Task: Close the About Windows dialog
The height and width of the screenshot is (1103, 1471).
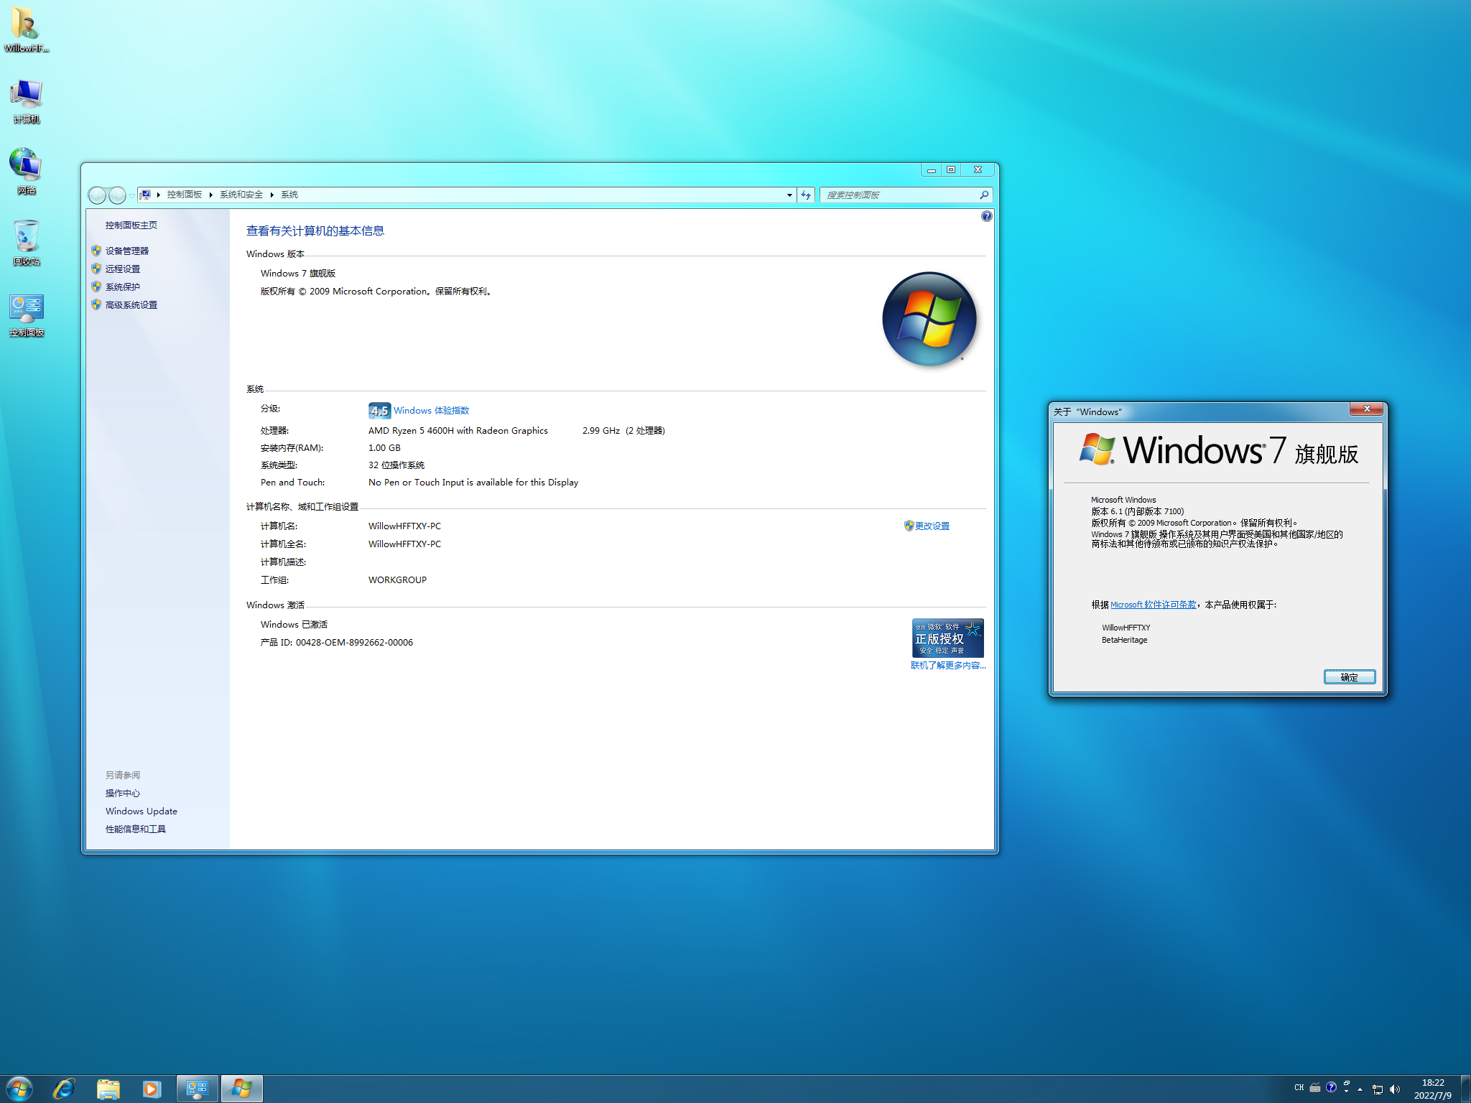Action: (x=1366, y=409)
